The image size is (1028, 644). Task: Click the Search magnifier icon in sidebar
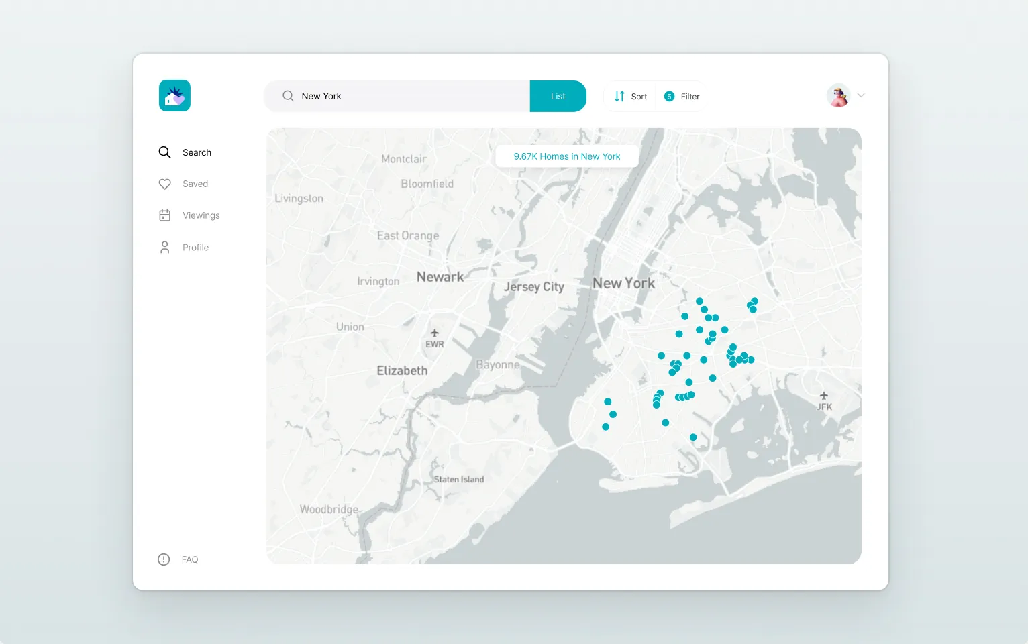pyautogui.click(x=164, y=152)
